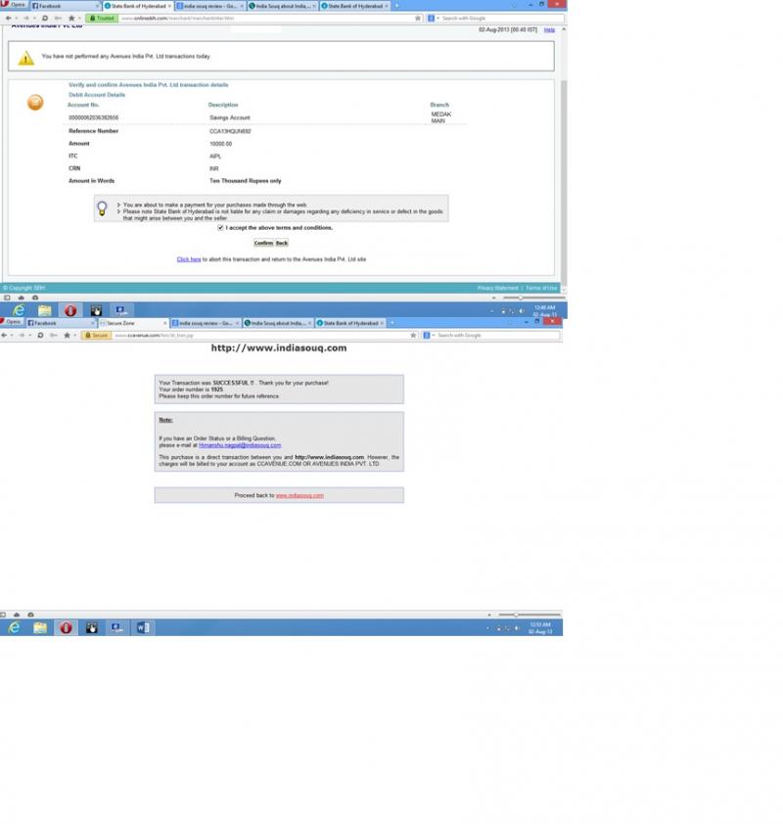This screenshot has width=783, height=824.
Task: Open the Opera menu in the lower CCAvenue window
Action: point(11,322)
